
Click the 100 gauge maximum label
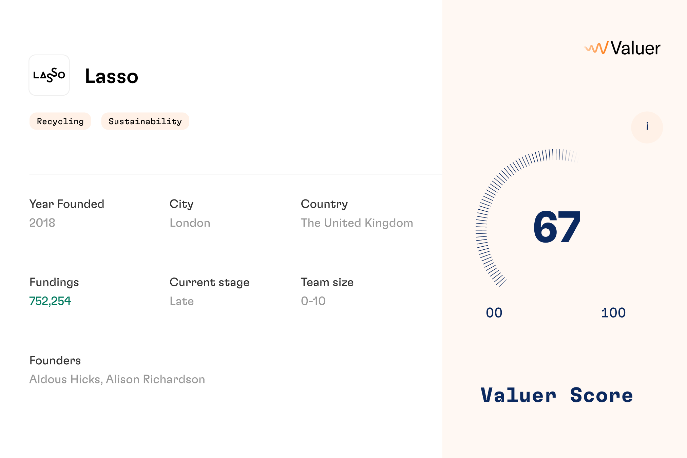tap(613, 313)
